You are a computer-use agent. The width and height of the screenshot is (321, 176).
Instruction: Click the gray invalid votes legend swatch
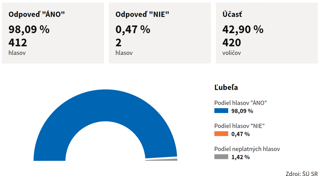[x=221, y=157]
